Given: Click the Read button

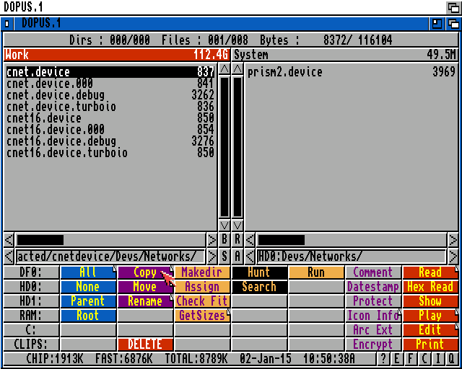Looking at the screenshot, I should 430,272.
